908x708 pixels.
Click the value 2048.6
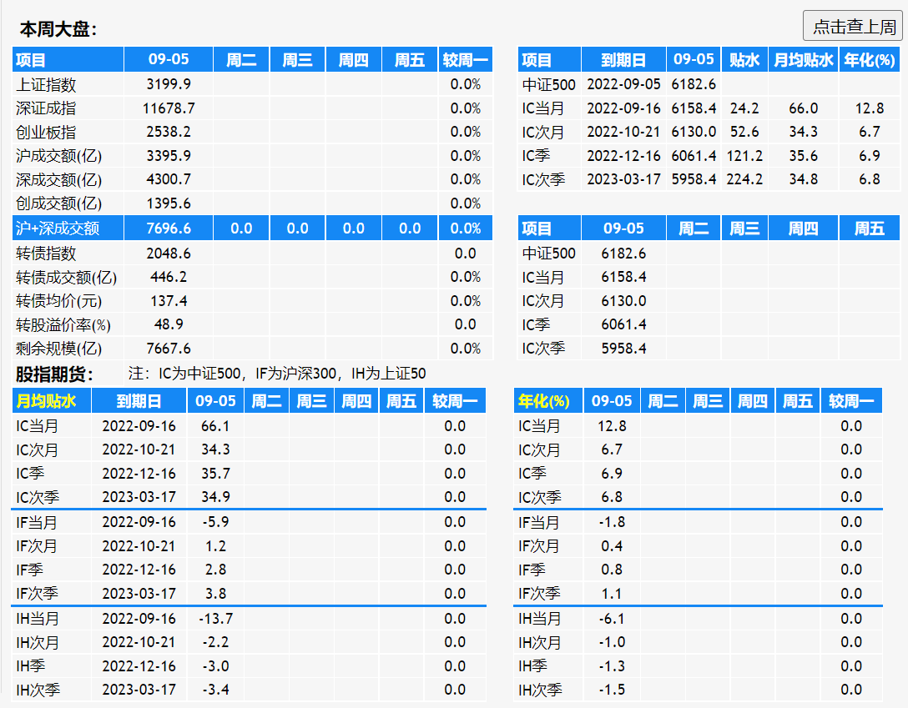(x=169, y=254)
